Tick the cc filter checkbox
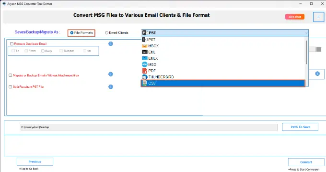This screenshot has width=326, height=172. [x=84, y=51]
